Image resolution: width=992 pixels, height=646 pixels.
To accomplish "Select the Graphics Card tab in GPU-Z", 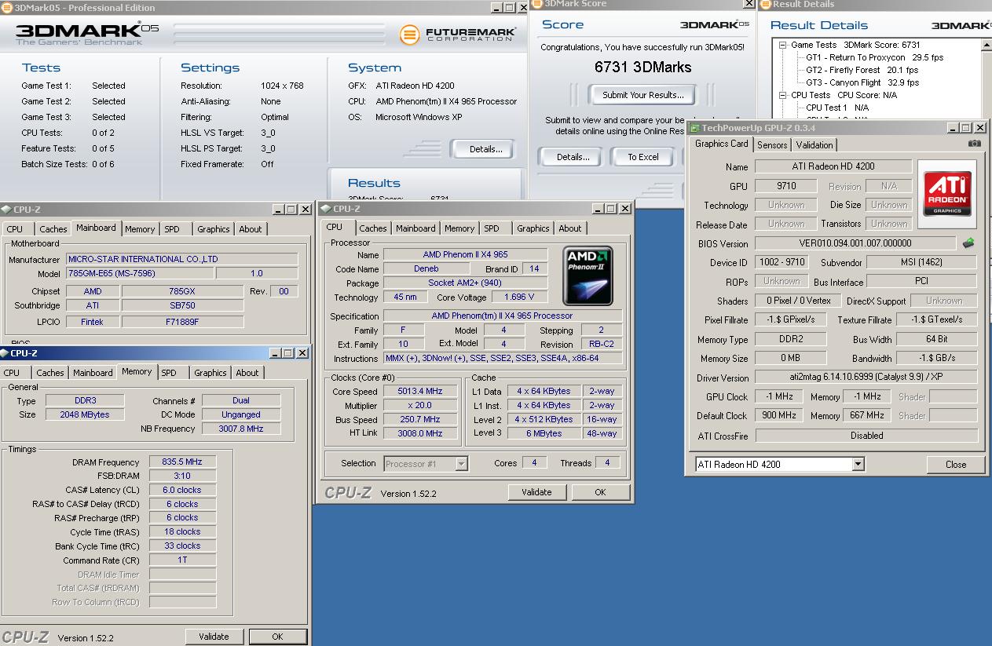I will tap(722, 144).
